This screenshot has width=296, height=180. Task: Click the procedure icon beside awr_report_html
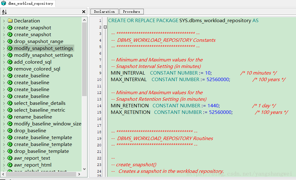[x=10, y=165]
